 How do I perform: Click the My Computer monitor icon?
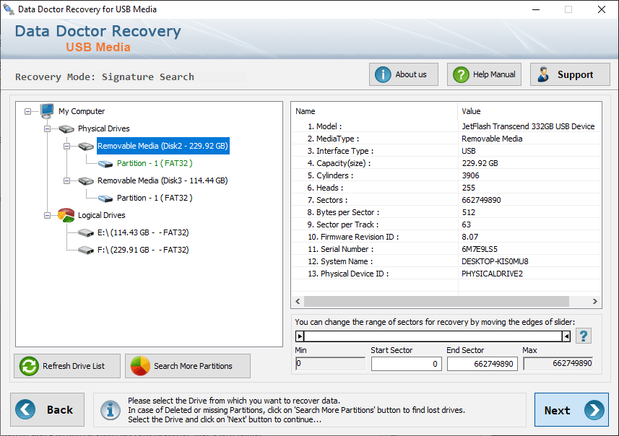(47, 111)
